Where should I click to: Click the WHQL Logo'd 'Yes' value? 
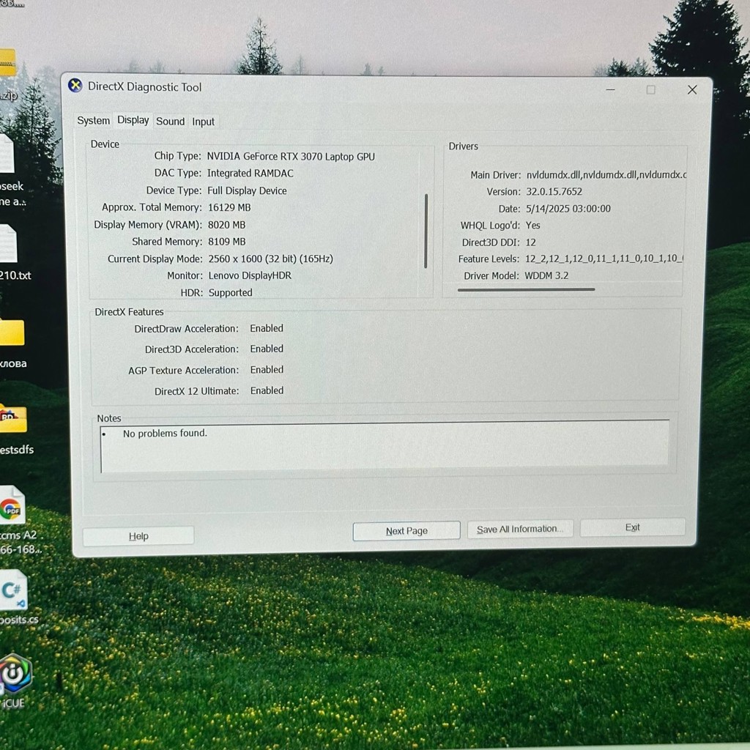pyautogui.click(x=532, y=226)
